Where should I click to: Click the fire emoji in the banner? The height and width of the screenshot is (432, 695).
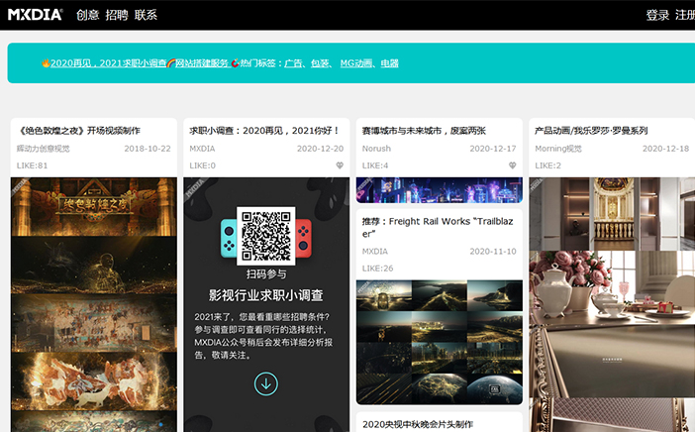[46, 63]
